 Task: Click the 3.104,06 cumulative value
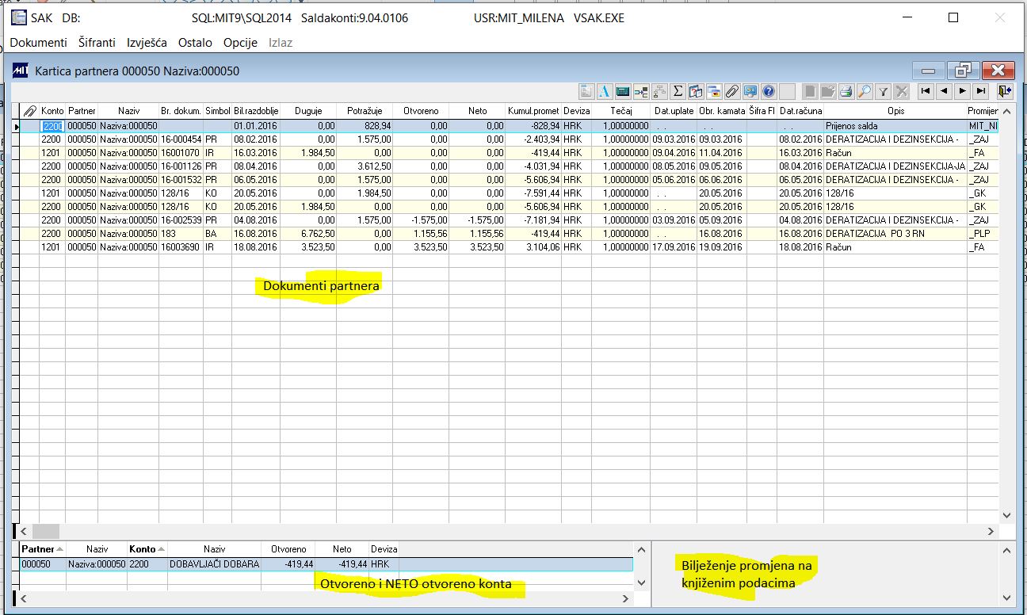click(533, 247)
